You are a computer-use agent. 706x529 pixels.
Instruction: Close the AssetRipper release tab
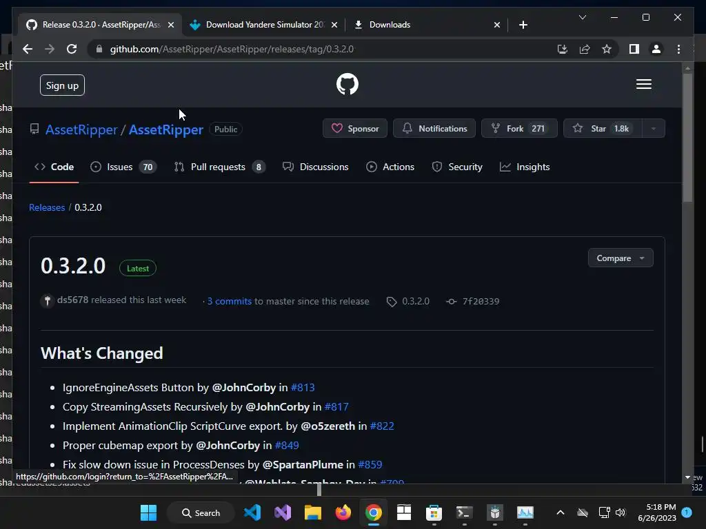click(171, 25)
